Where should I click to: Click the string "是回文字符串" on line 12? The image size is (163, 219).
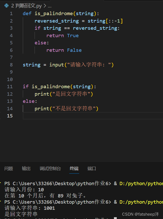point(71,94)
